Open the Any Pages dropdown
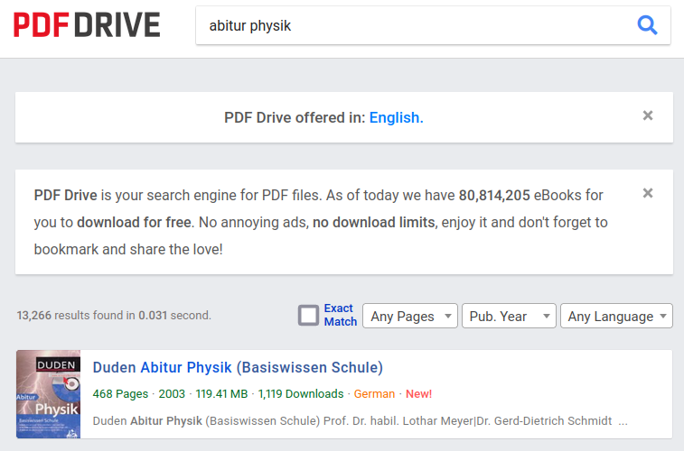Screen dimensions: 684x451 point(409,316)
